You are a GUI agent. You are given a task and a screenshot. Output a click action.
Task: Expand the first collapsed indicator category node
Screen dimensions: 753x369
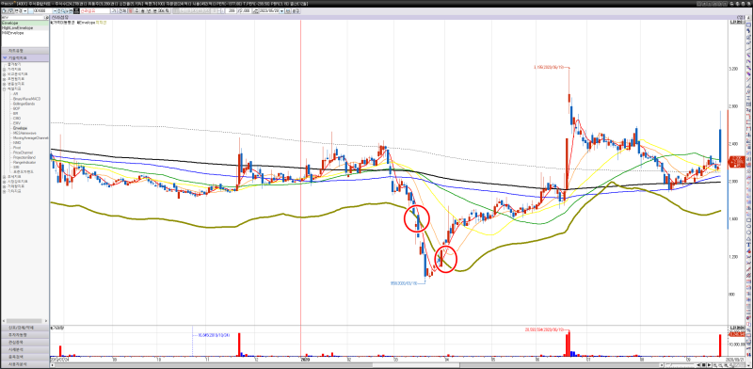[5, 70]
